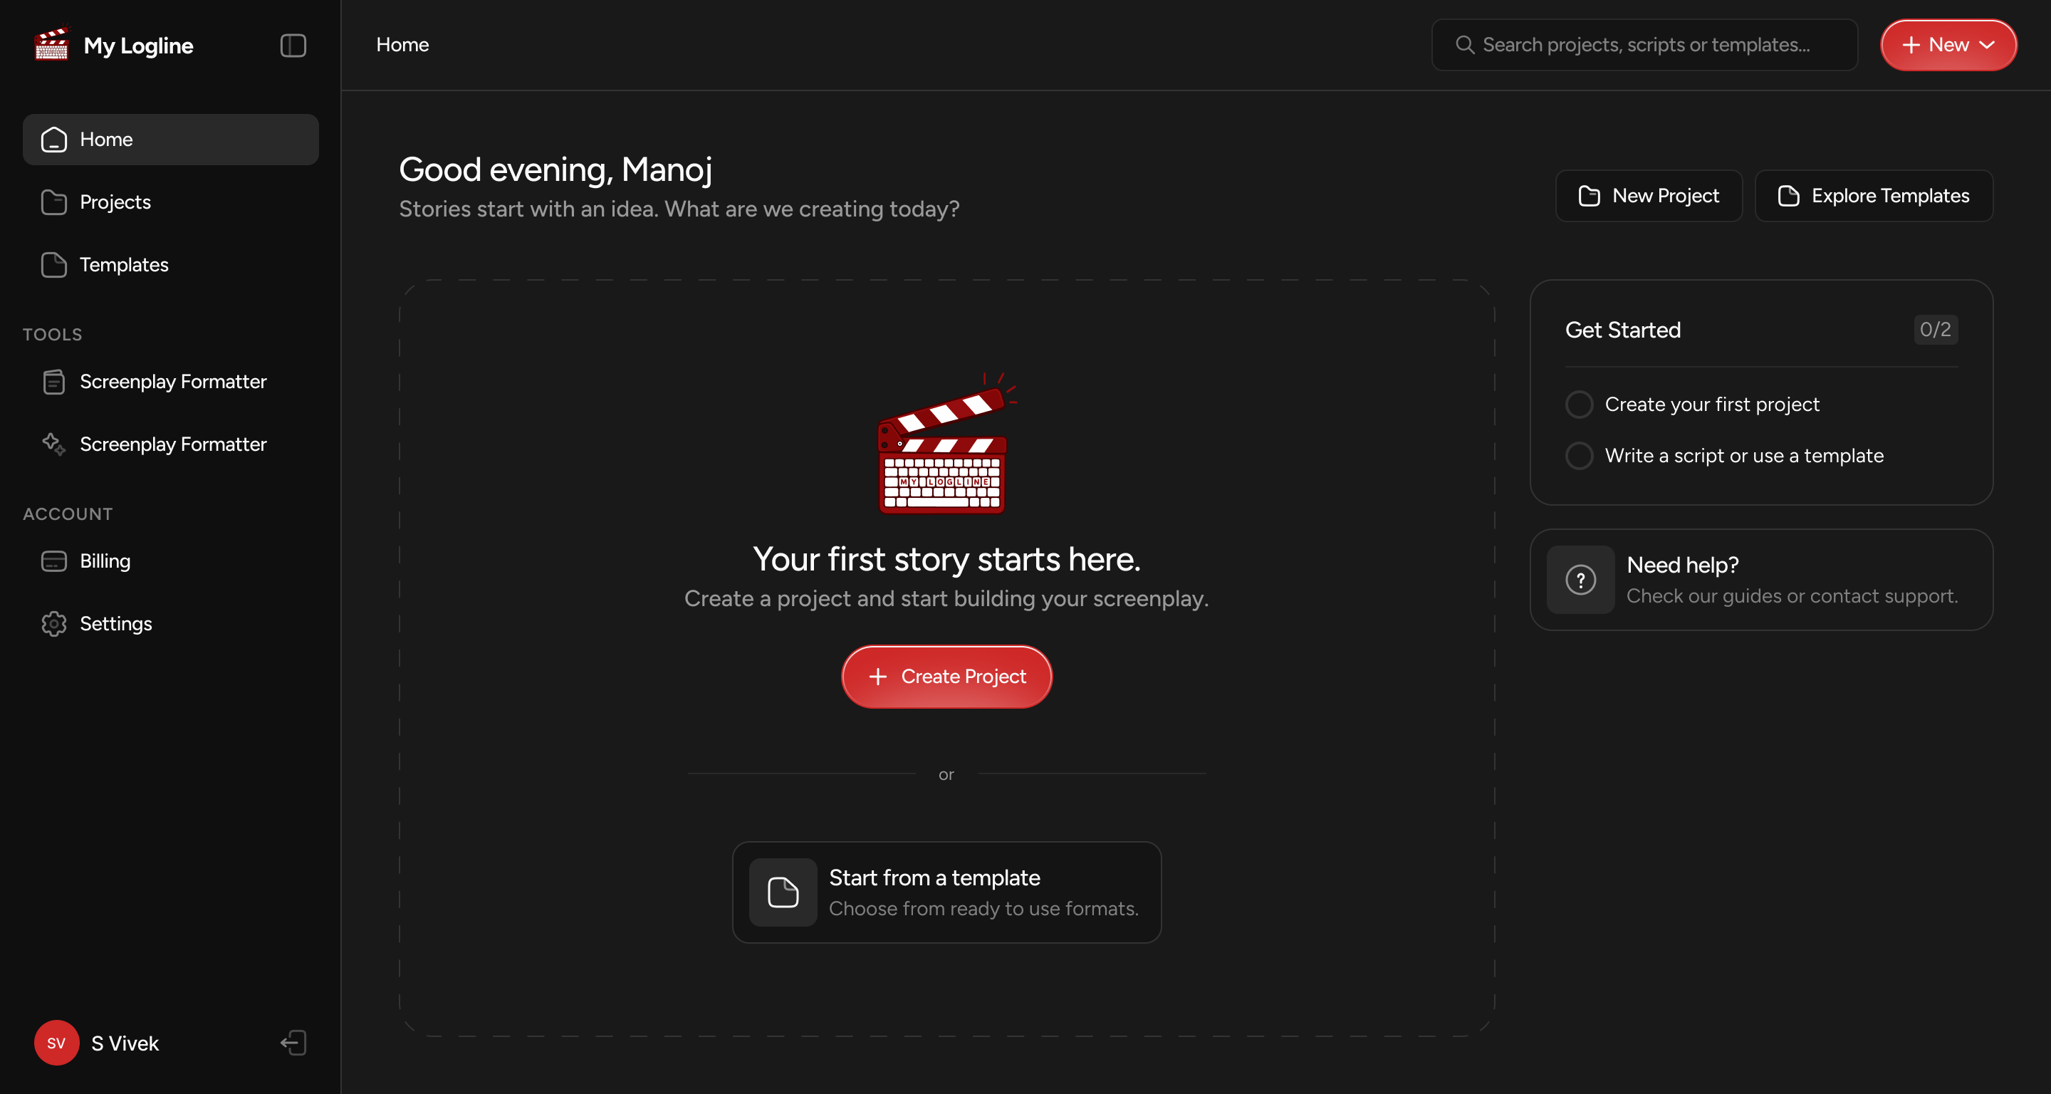Tick the Create your first project circle
The height and width of the screenshot is (1094, 2051).
coord(1579,405)
